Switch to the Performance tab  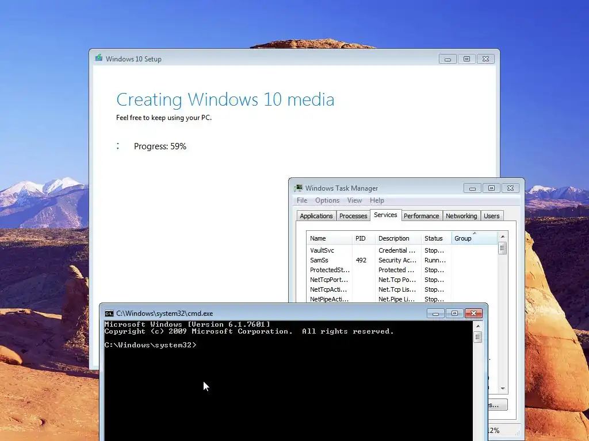[x=422, y=216]
